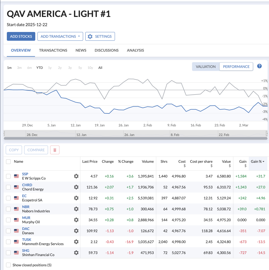Expand the Add Transactions dropdown
The height and width of the screenshot is (270, 269).
pos(60,36)
